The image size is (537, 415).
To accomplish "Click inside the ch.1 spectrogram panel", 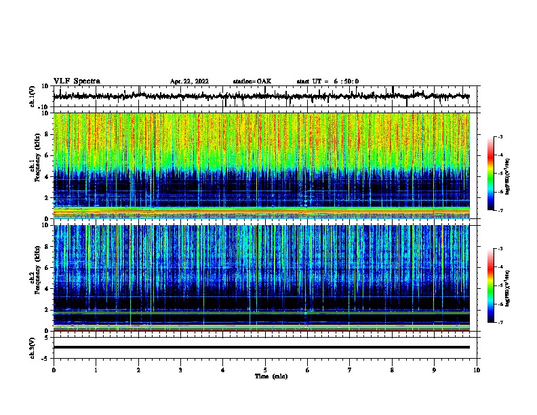I will (262, 165).
